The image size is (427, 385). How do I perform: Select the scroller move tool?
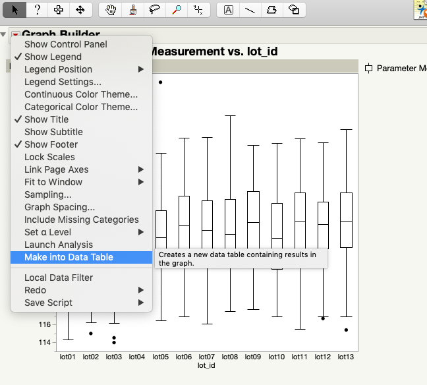[80, 10]
